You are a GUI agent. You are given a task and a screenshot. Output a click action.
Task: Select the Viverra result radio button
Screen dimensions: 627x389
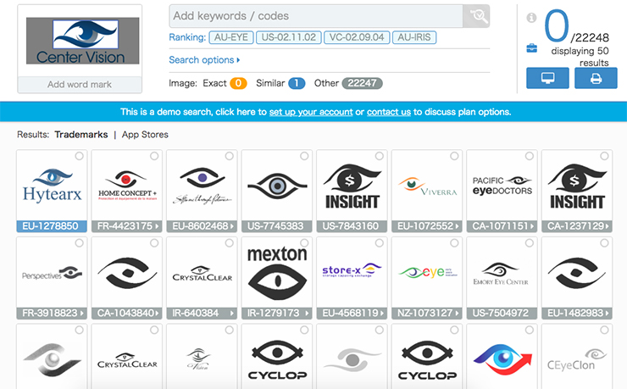[x=454, y=156]
